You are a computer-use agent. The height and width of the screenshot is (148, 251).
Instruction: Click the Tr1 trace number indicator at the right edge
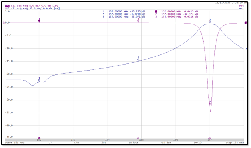click(246, 23)
